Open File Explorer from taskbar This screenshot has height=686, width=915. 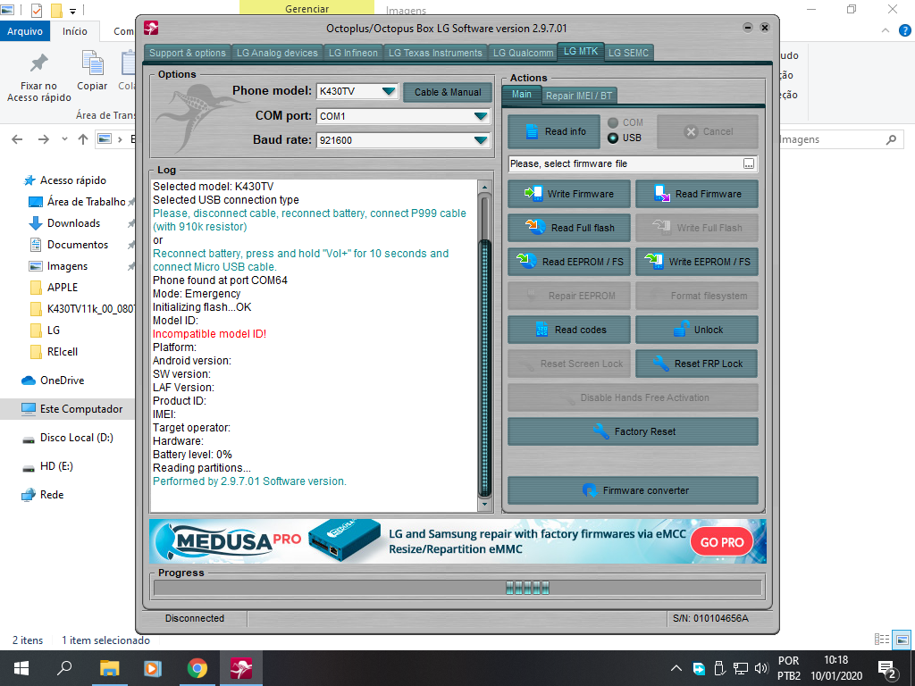click(x=109, y=668)
